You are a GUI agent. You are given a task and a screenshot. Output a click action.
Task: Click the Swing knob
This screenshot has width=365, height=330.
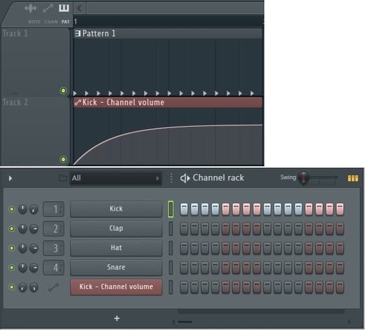coord(303,178)
